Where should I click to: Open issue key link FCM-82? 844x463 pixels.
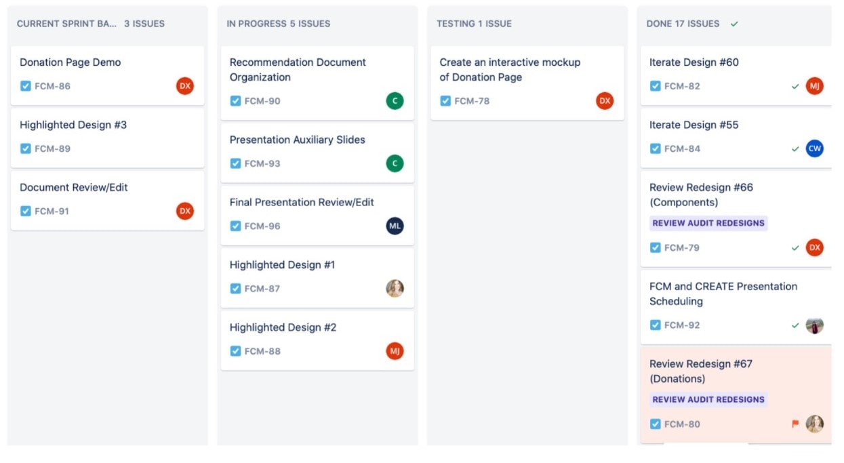click(x=682, y=86)
